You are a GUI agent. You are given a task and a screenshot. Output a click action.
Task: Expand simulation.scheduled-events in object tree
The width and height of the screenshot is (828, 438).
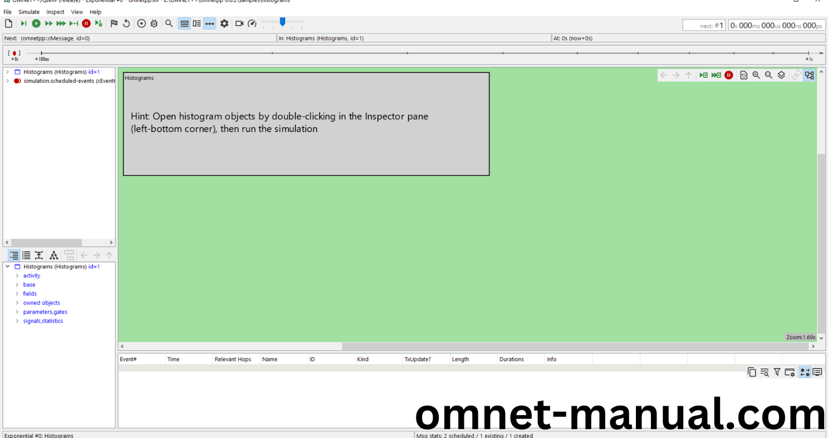pos(7,81)
